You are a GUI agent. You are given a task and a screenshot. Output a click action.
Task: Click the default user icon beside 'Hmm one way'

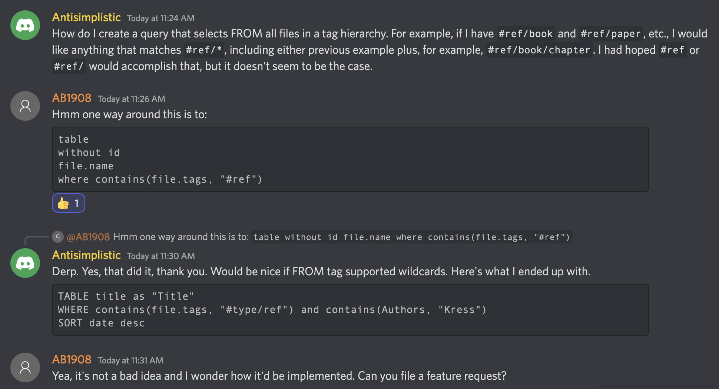click(25, 106)
